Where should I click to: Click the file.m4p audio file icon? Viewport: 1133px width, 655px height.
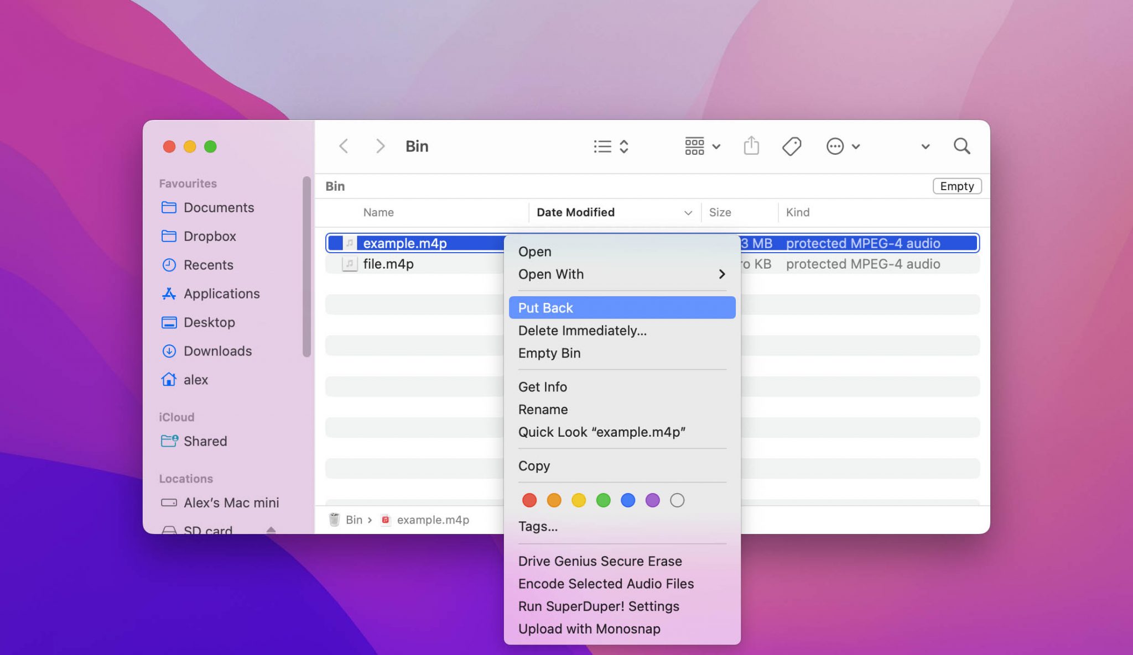pyautogui.click(x=349, y=264)
